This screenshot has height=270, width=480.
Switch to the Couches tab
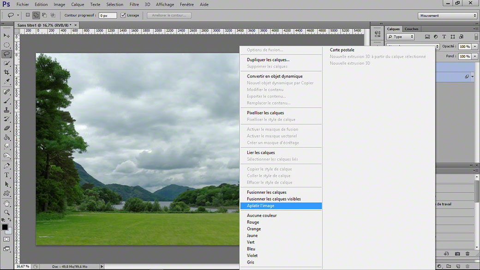(411, 29)
